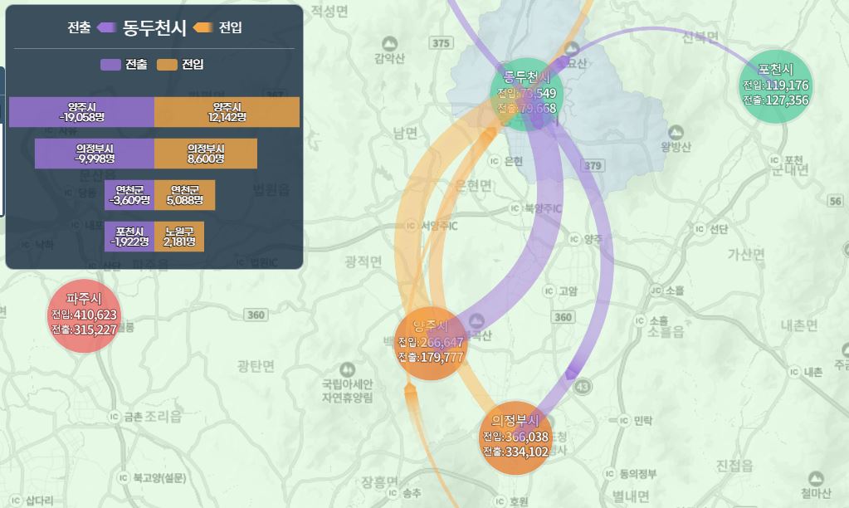Select the 의정부시 orange city circle

click(515, 437)
